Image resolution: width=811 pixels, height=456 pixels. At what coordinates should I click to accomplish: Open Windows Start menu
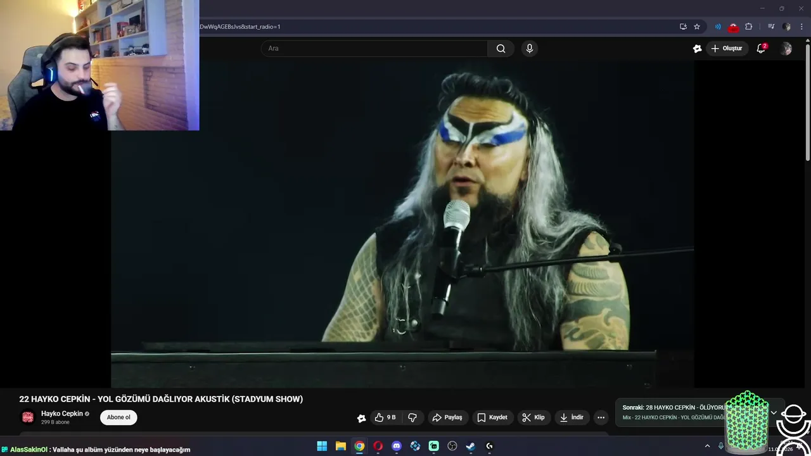[322, 446]
